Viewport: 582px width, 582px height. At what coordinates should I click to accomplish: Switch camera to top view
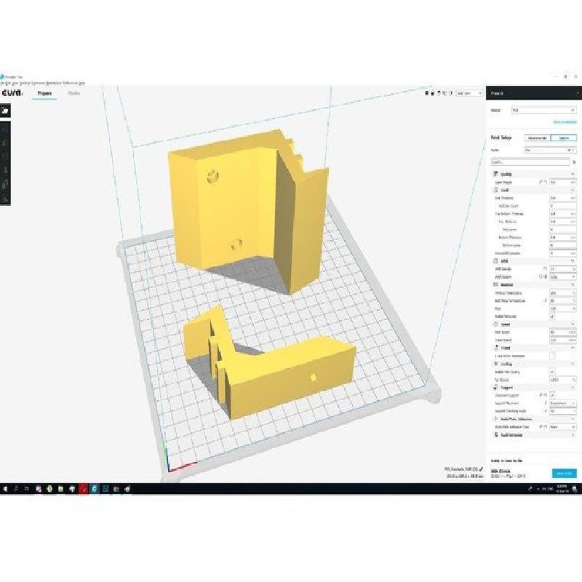(439, 93)
